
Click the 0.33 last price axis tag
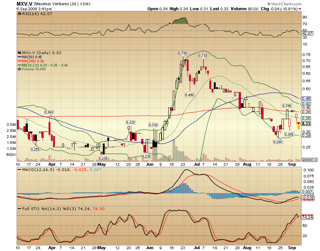pyautogui.click(x=306, y=124)
